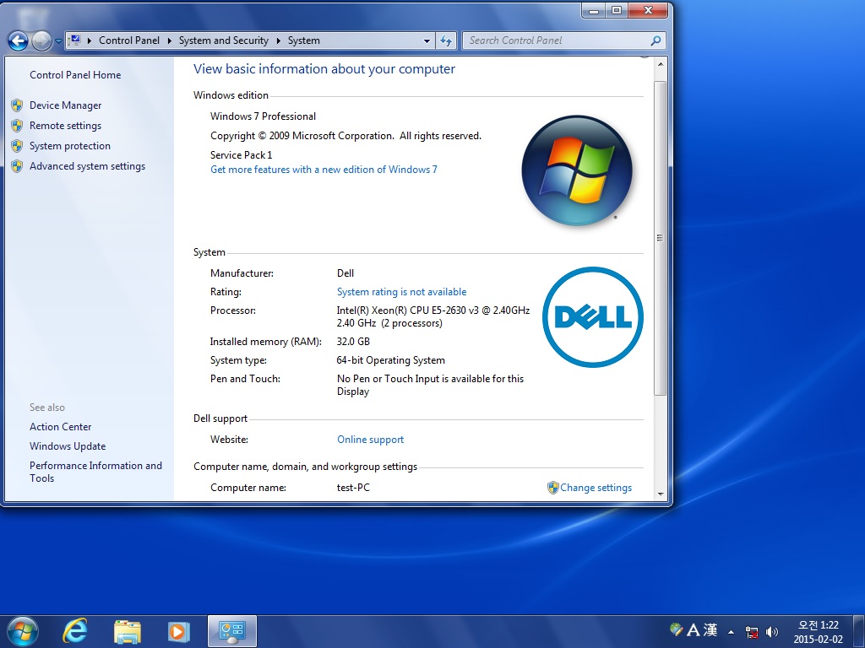
Task: Click the Control Panel taskbar button
Action: (231, 631)
